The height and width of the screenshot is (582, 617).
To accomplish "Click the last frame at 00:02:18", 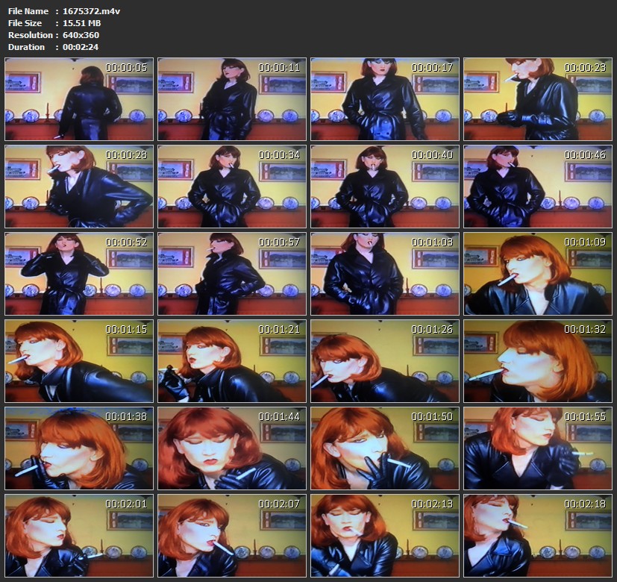I will [x=537, y=535].
